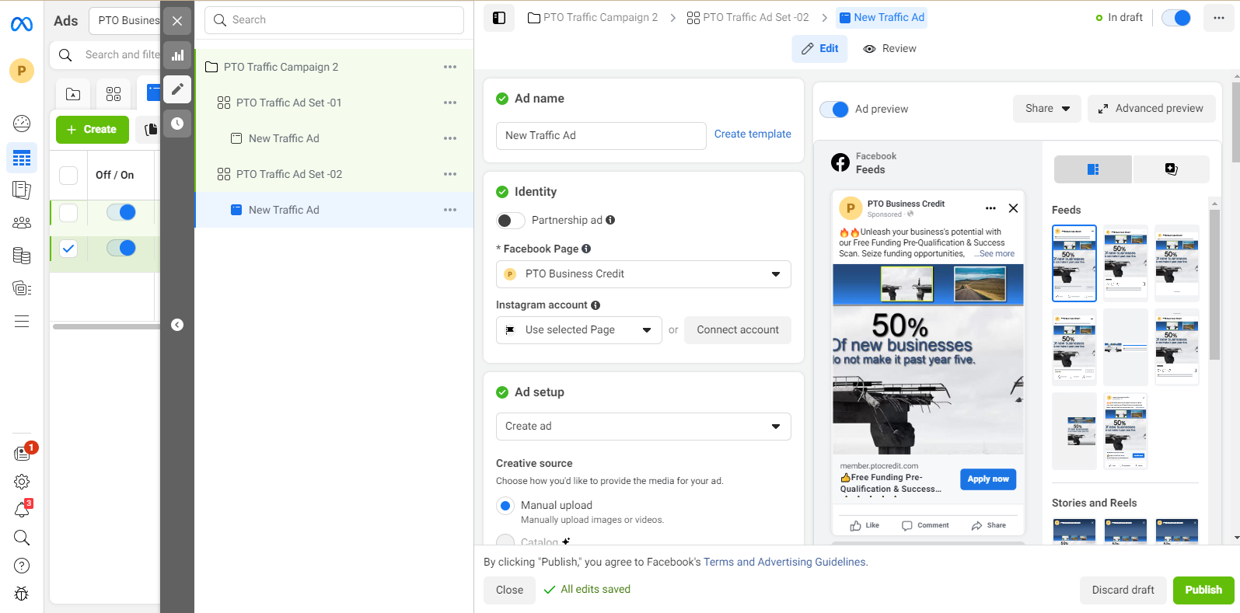Click the green Publish button
1240x613 pixels.
1203,590
